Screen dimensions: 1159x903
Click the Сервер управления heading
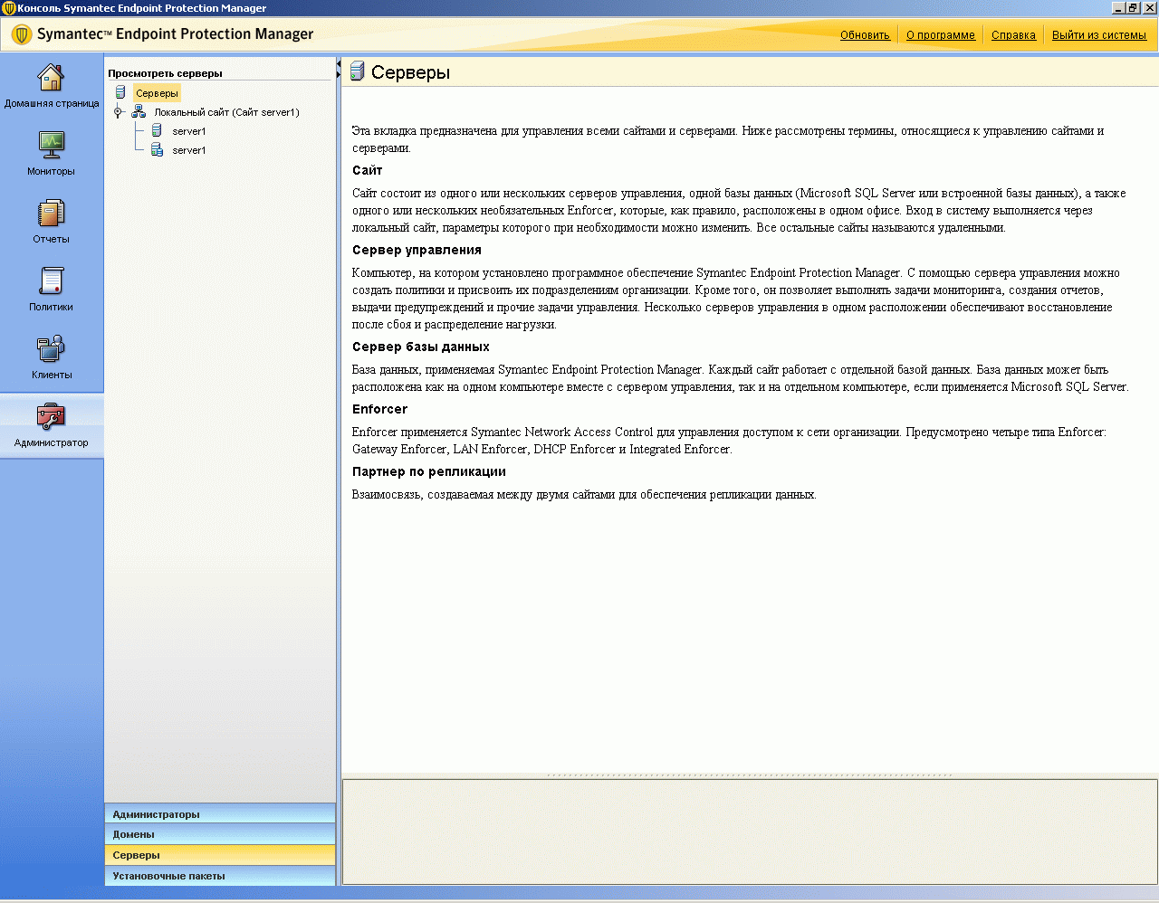pos(417,251)
